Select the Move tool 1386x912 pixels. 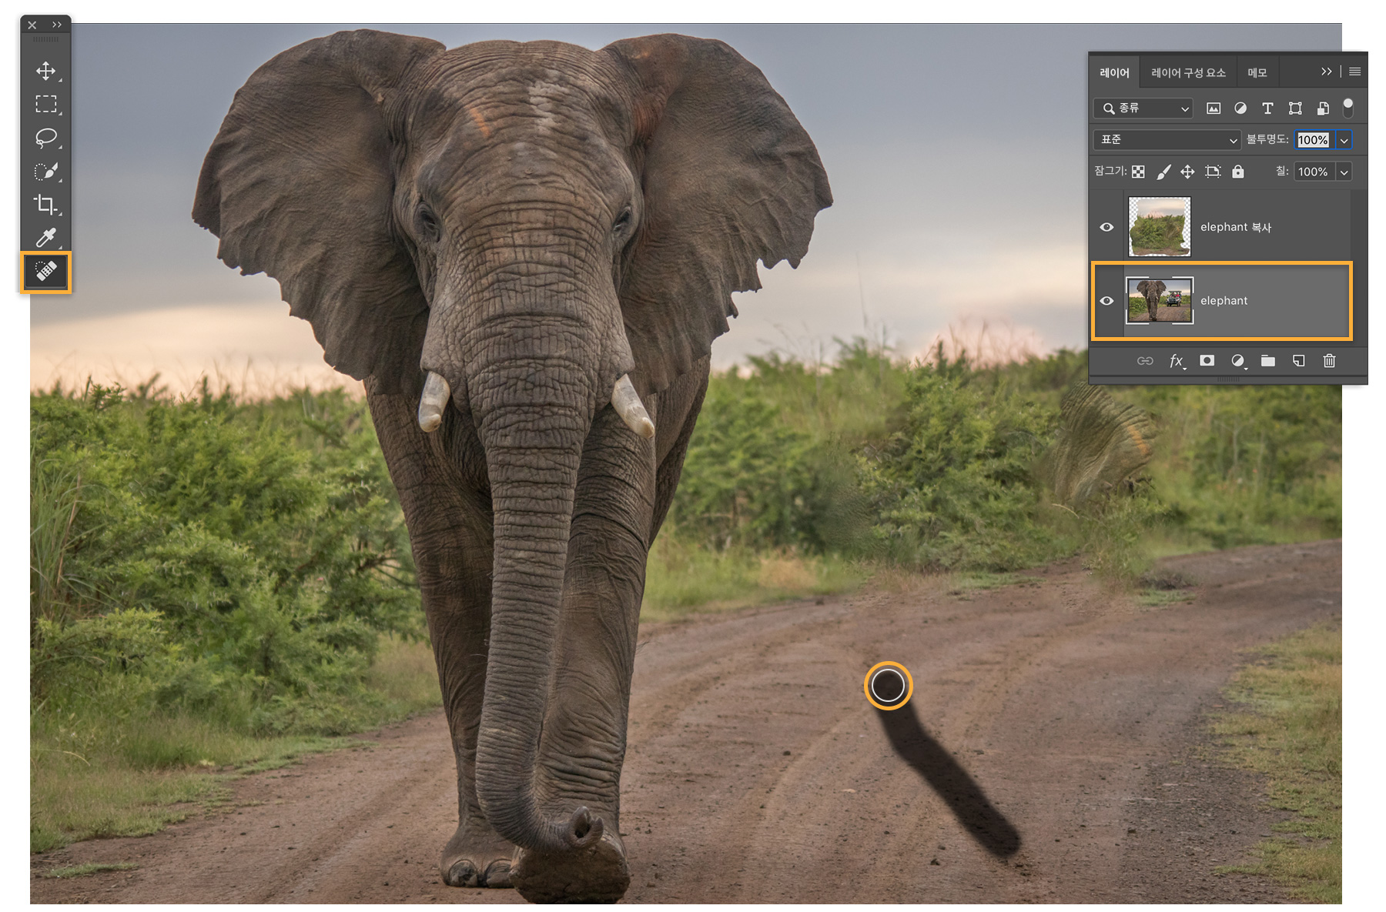[45, 72]
